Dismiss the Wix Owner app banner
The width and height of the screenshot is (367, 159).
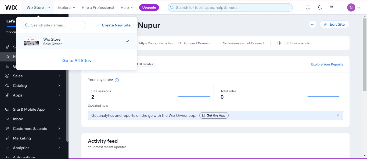coord(338,115)
